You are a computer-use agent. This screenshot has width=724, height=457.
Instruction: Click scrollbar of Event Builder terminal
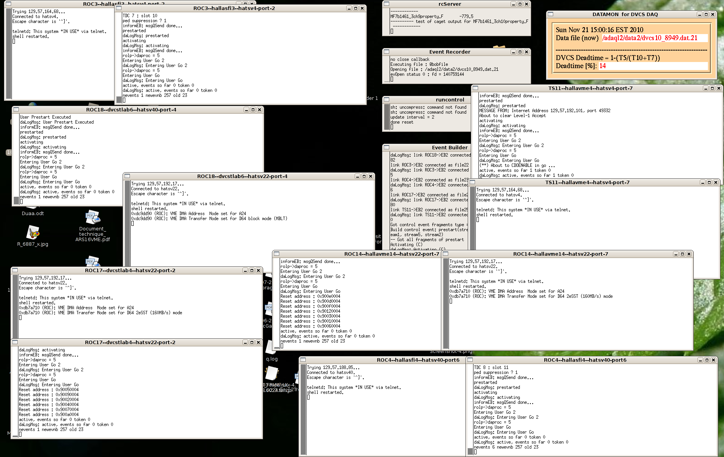[x=387, y=201]
